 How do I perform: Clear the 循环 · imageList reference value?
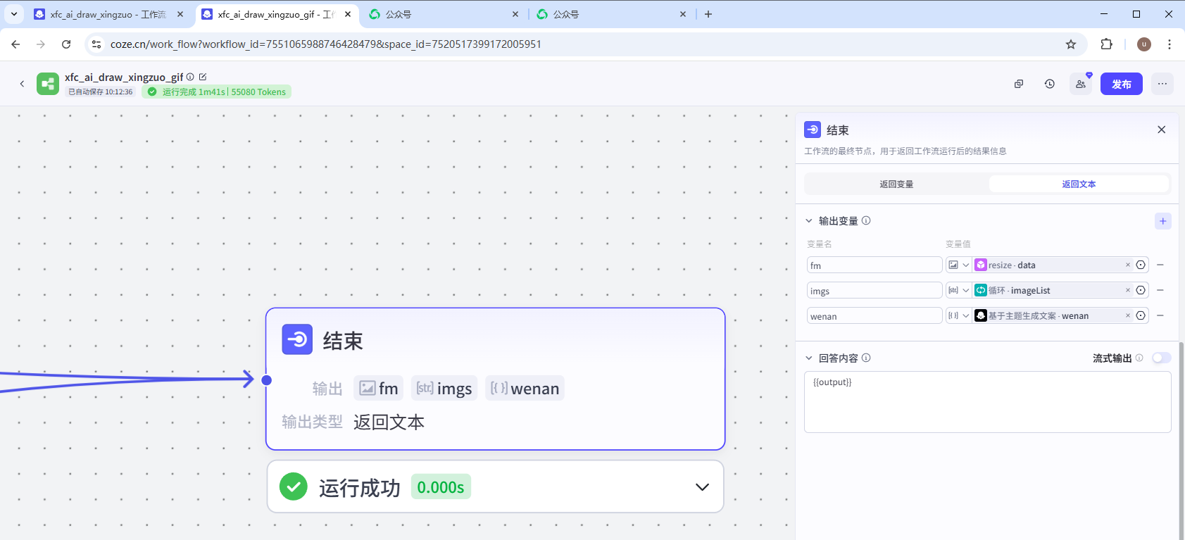pyautogui.click(x=1128, y=290)
